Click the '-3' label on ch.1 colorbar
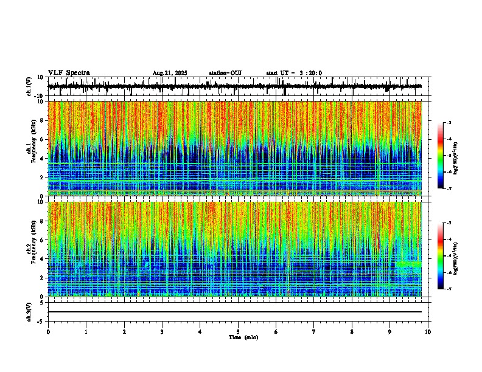Image resolution: width=482 pixels, height=372 pixels. [x=449, y=122]
